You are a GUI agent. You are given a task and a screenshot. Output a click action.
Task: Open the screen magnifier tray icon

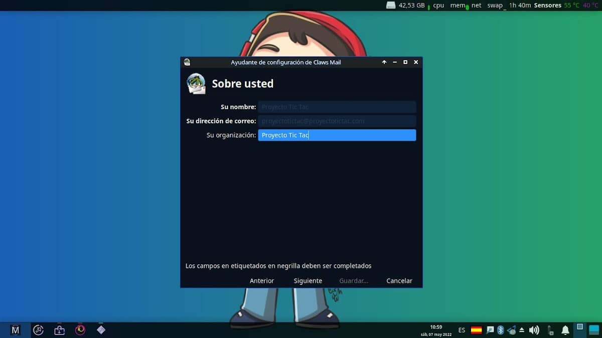[x=490, y=330]
